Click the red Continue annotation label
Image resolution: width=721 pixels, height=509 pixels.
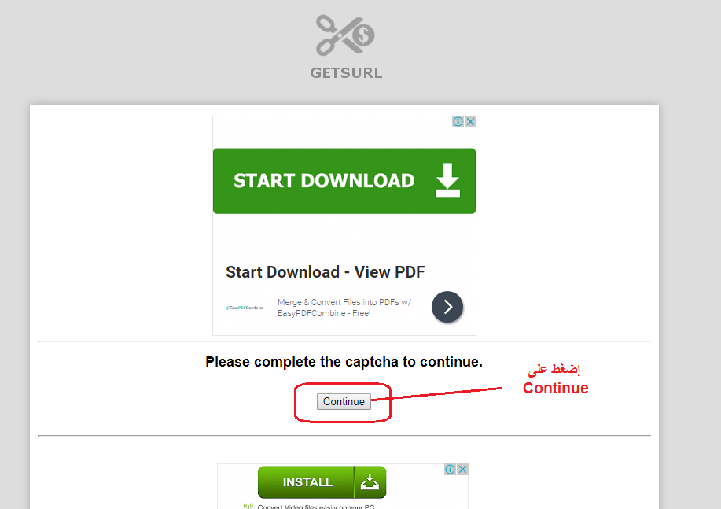pyautogui.click(x=555, y=388)
